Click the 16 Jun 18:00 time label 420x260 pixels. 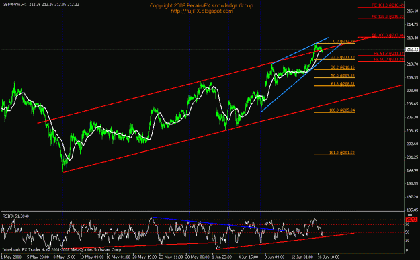click(329, 257)
